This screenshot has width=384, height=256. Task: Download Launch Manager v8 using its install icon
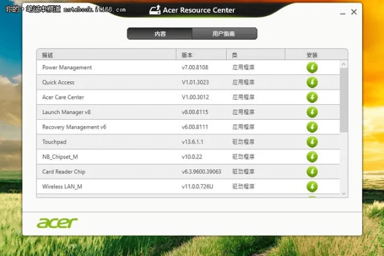(x=312, y=112)
